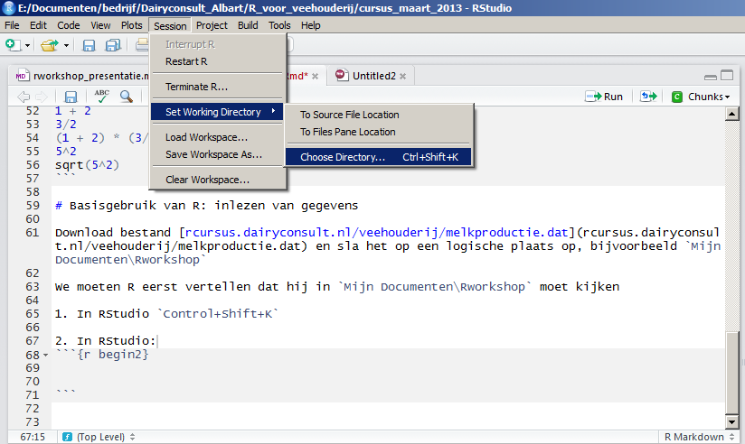
Task: Click Save Workspace As... entry
Action: [x=218, y=154]
